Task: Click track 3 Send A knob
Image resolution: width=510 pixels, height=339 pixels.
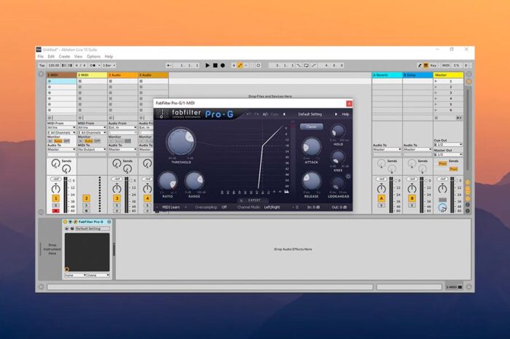Action: [x=117, y=163]
